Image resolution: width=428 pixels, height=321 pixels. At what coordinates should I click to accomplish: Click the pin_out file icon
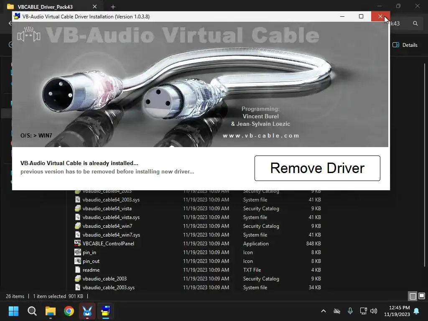click(77, 261)
